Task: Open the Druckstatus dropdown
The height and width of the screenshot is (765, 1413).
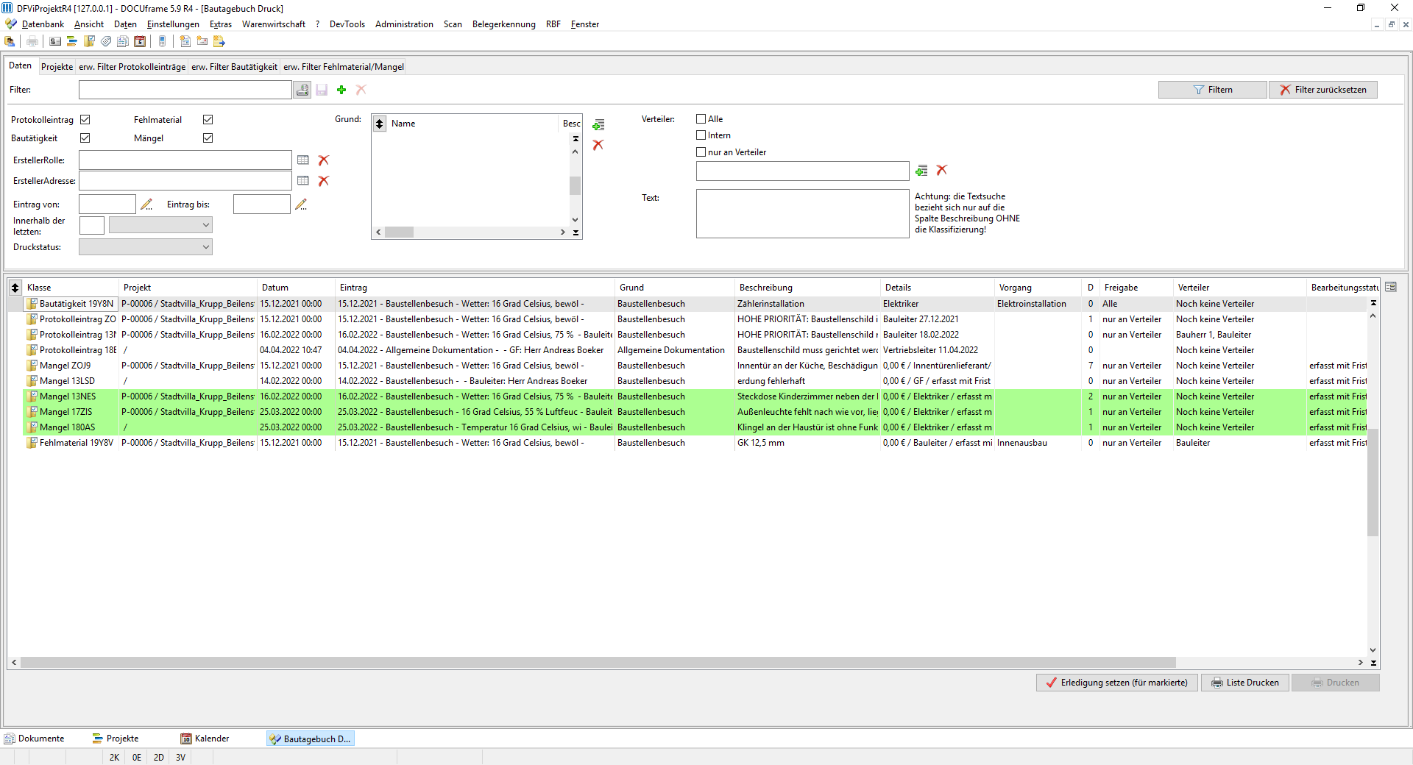Action: (146, 247)
